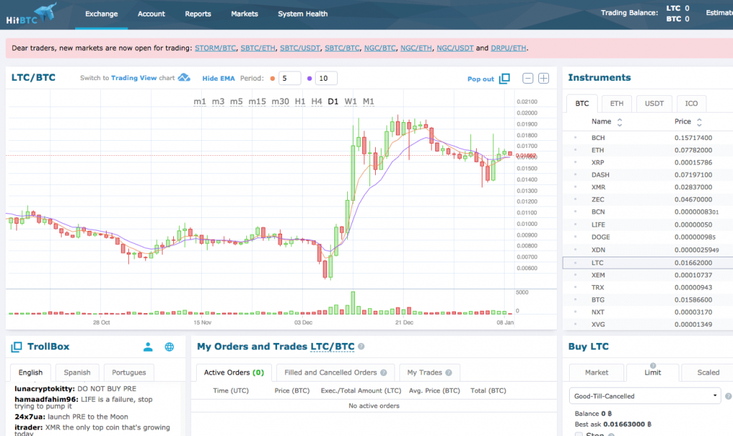Zoom out chart with minus icon
733x436 pixels.
point(528,79)
